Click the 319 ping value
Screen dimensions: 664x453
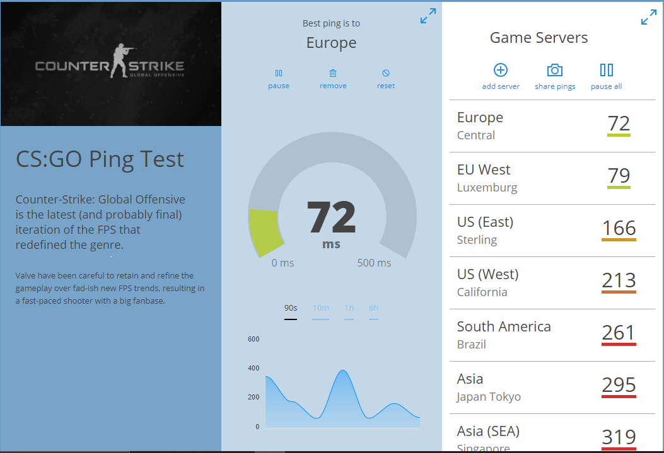point(619,439)
